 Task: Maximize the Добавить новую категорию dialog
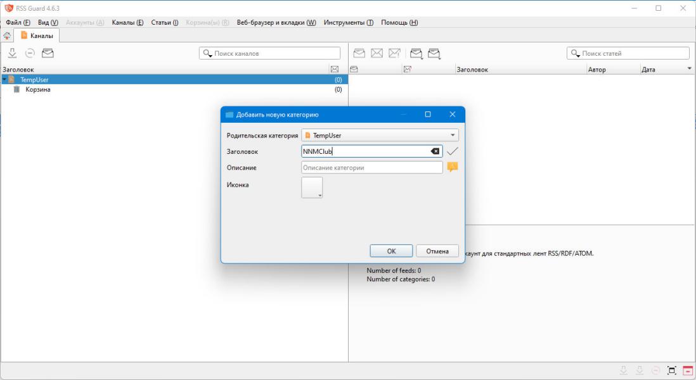(428, 115)
